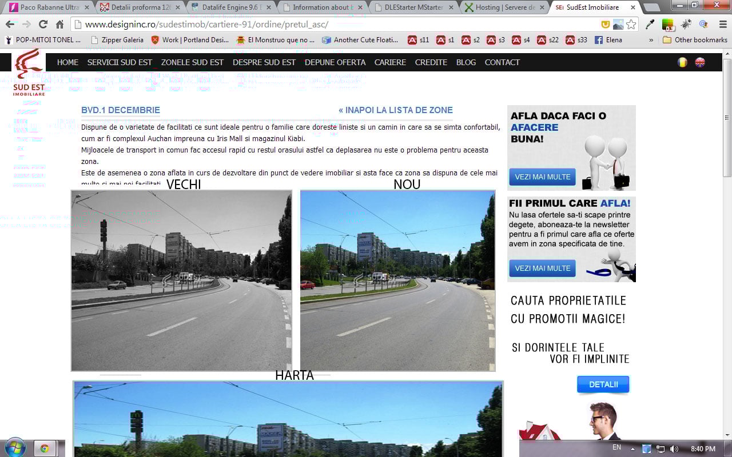Open the Other bookmarks folder

(695, 40)
